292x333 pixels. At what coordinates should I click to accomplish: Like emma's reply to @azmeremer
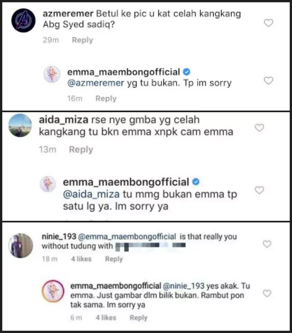[x=269, y=81]
